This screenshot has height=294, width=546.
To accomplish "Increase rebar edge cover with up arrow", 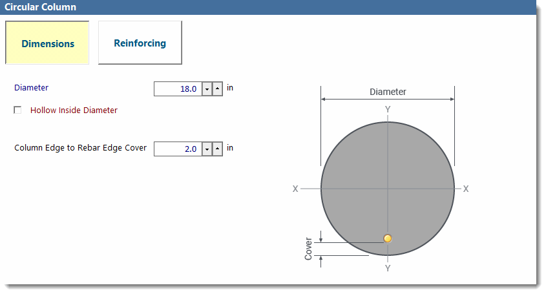I will [x=218, y=149].
